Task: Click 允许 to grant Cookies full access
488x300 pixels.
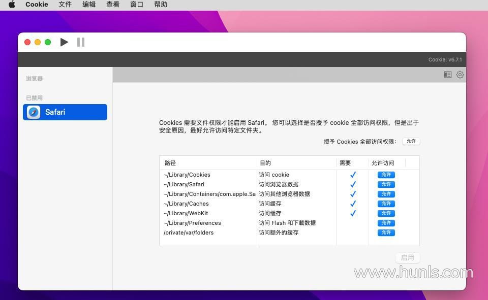Action: click(411, 141)
